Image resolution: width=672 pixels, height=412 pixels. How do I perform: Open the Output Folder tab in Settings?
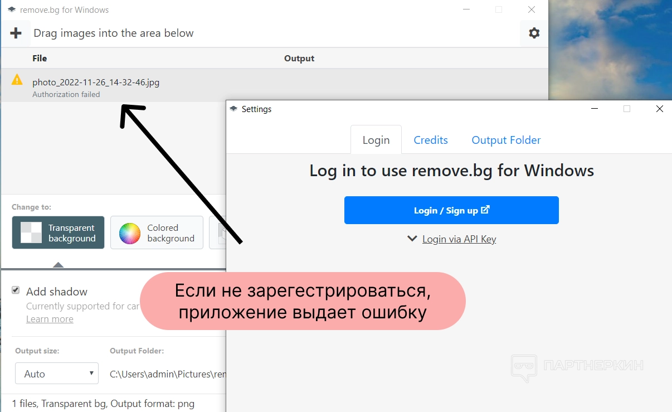(506, 140)
